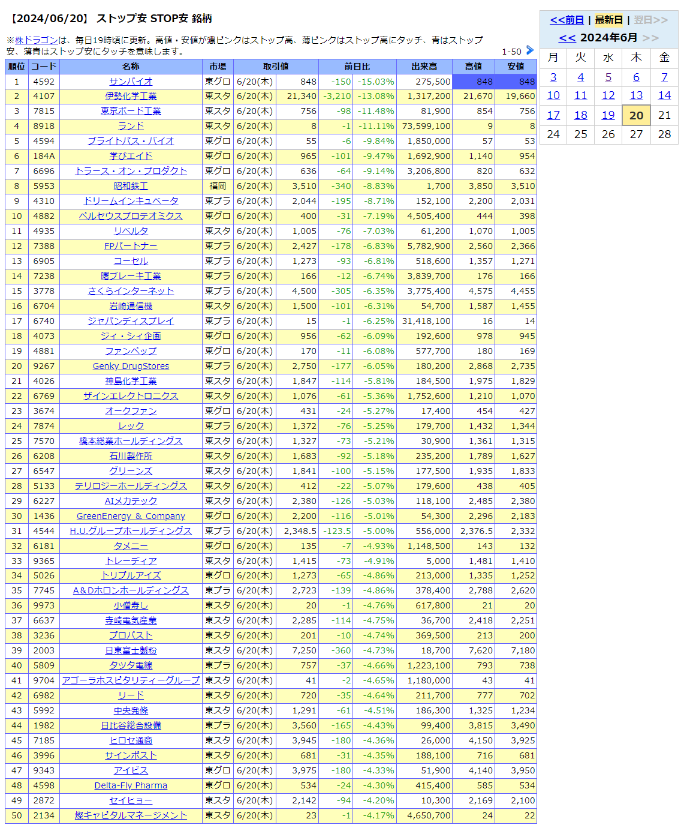Select highlighted calendar date 20
681x828 pixels.
[x=636, y=115]
